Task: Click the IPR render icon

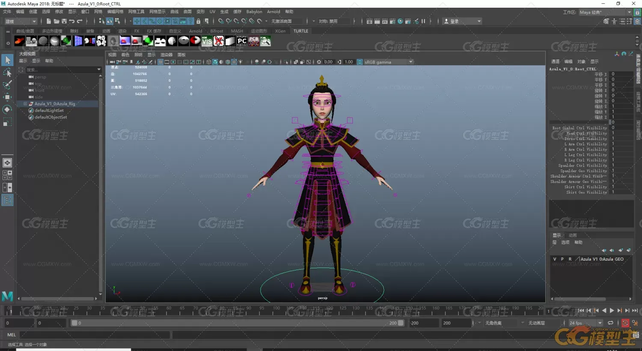Action: [x=385, y=21]
